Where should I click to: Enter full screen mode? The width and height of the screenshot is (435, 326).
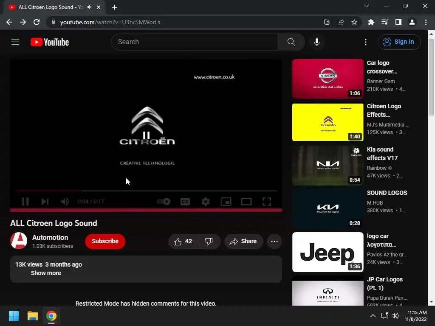point(267,202)
